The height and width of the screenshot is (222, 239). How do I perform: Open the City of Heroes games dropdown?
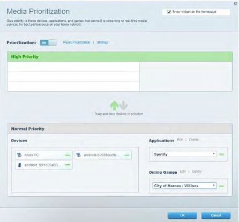pyautogui.click(x=184, y=186)
